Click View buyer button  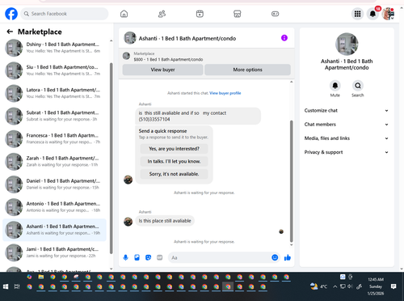pyautogui.click(x=162, y=70)
